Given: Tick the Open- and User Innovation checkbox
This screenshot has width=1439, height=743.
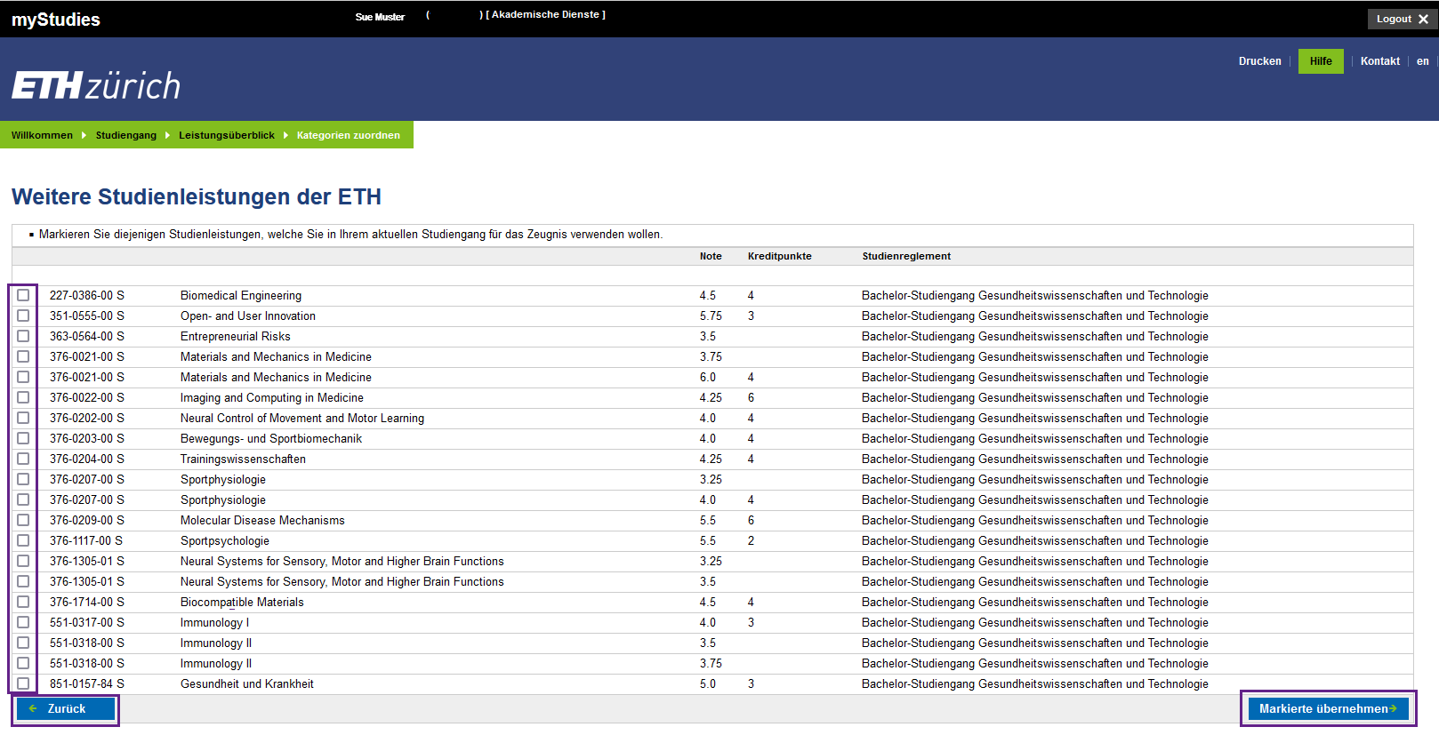Looking at the screenshot, I should click(x=23, y=316).
